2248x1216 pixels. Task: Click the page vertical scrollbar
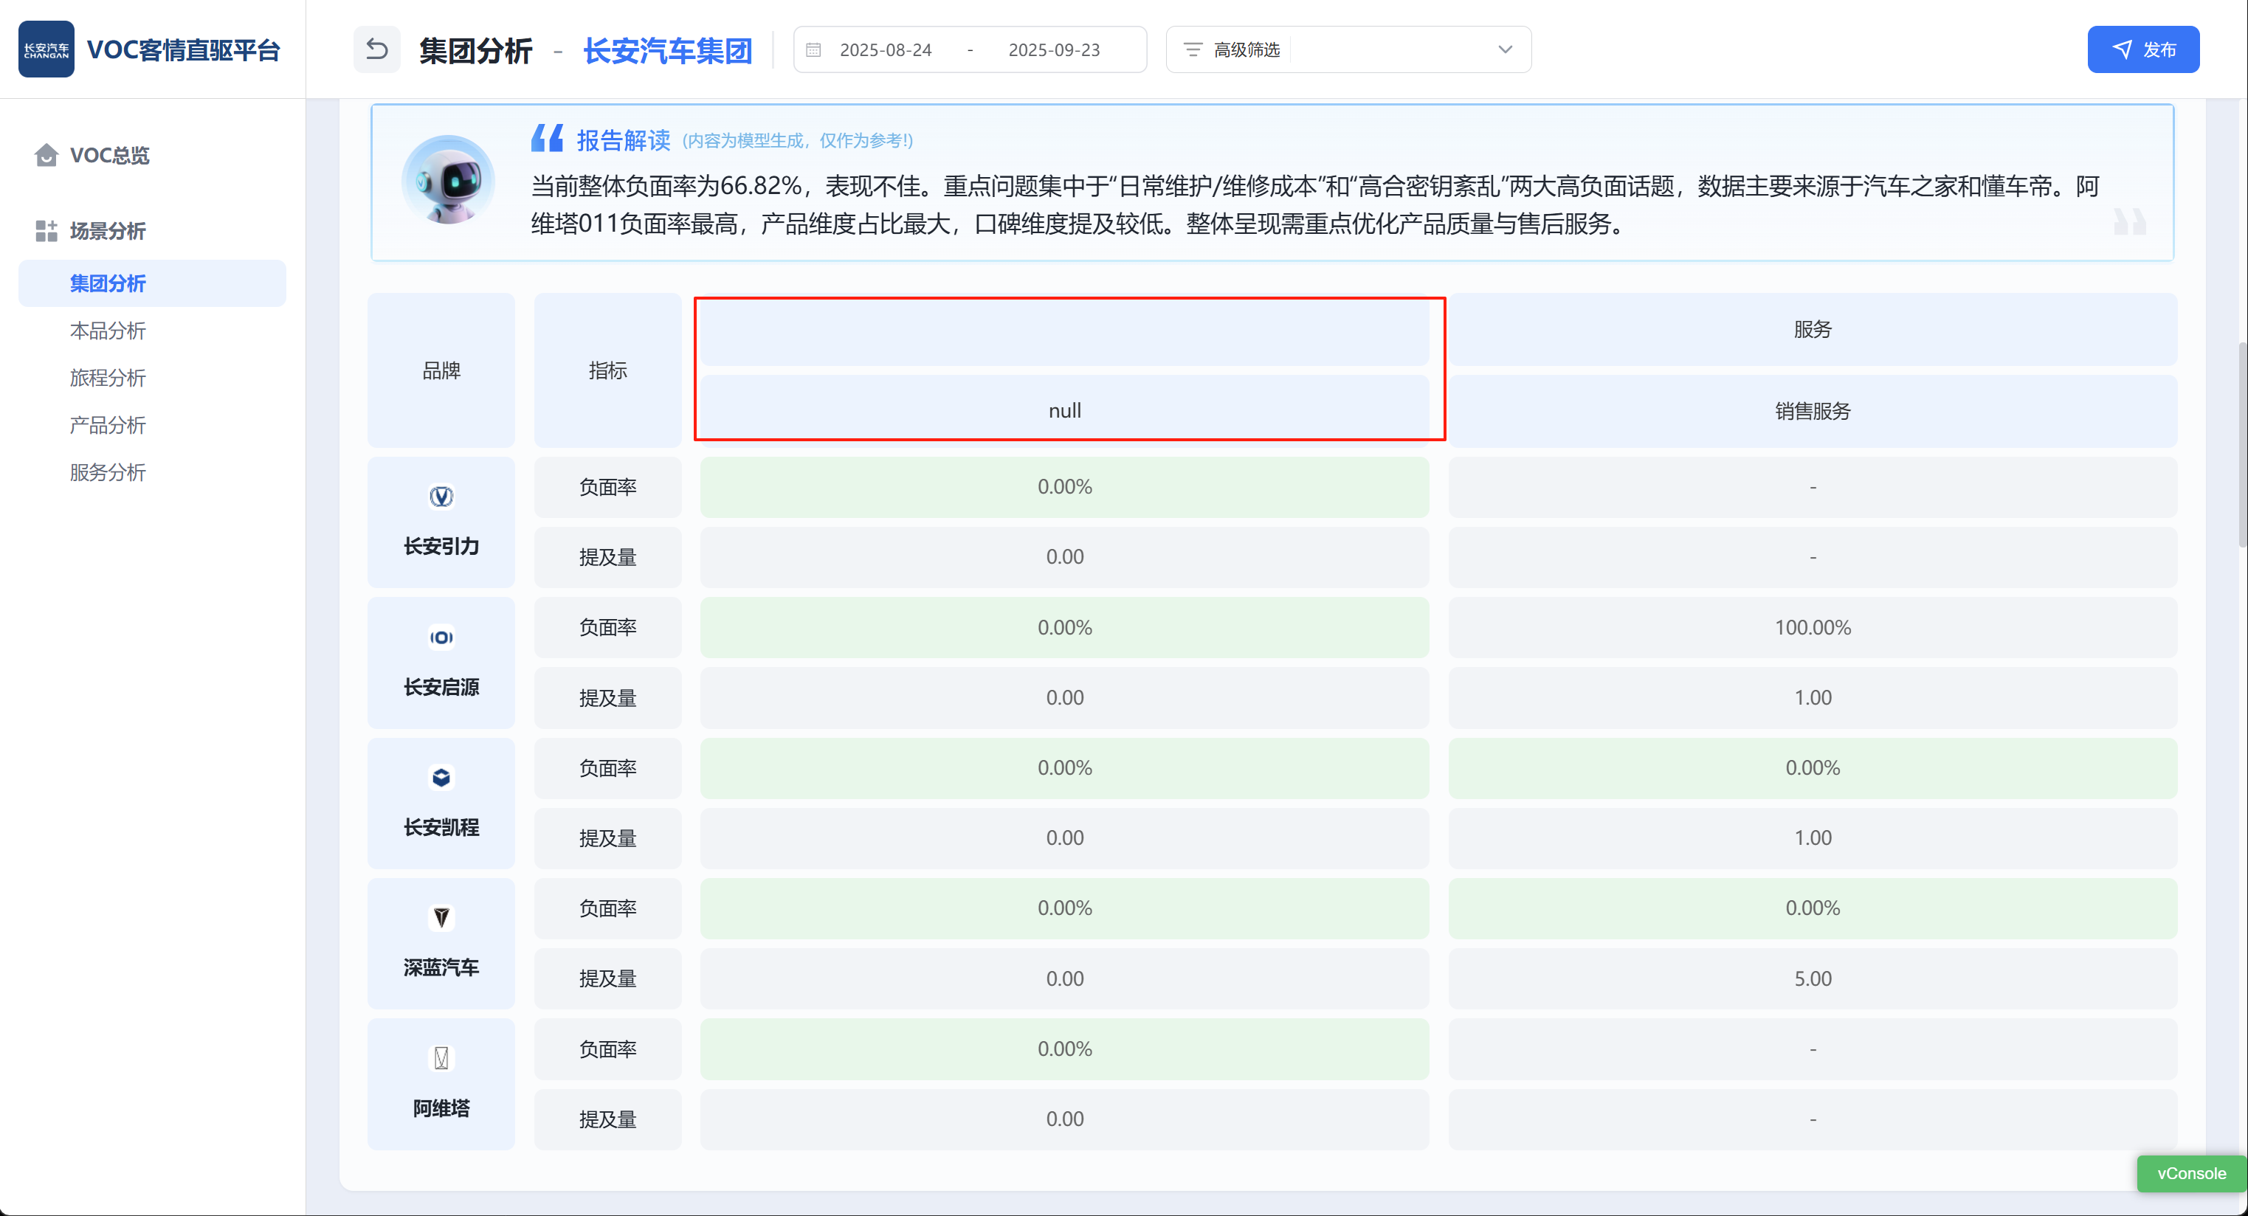pos(2241,445)
